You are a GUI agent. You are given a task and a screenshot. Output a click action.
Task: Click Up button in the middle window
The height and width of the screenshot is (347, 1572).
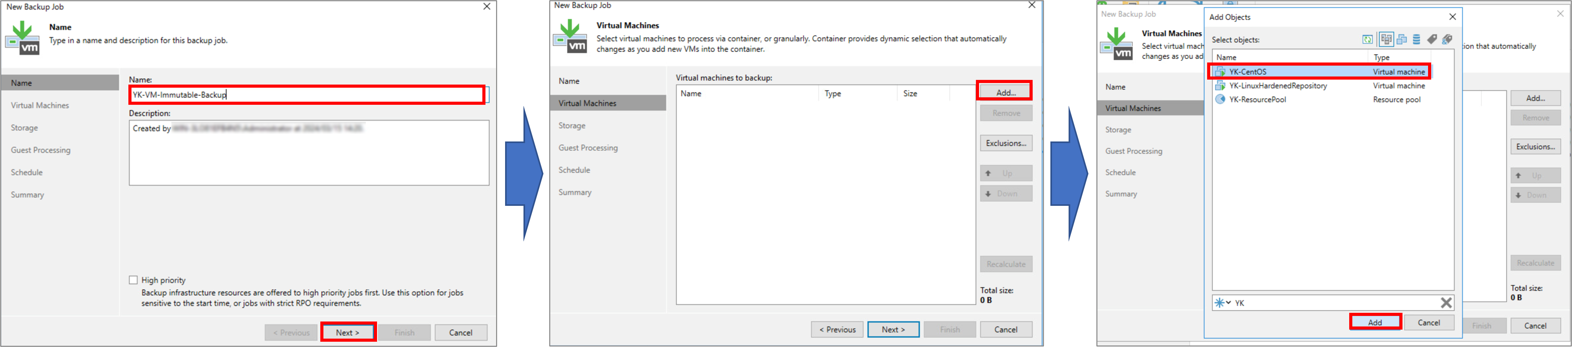point(1006,173)
